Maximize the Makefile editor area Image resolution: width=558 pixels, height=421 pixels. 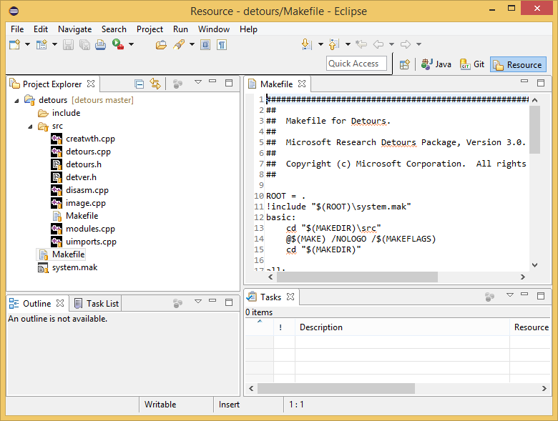click(x=541, y=83)
